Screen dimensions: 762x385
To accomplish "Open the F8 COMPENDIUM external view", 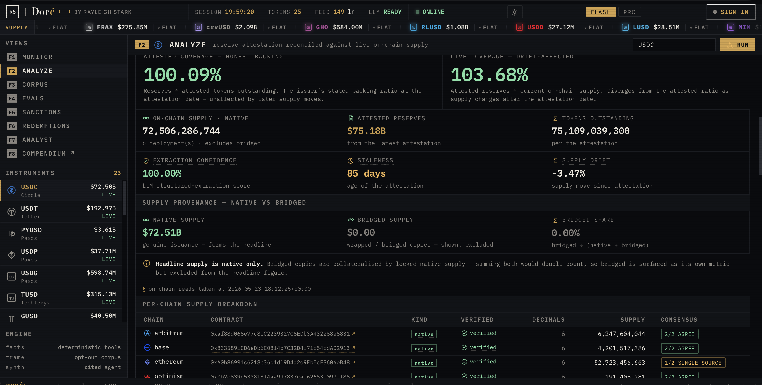I will pos(64,154).
